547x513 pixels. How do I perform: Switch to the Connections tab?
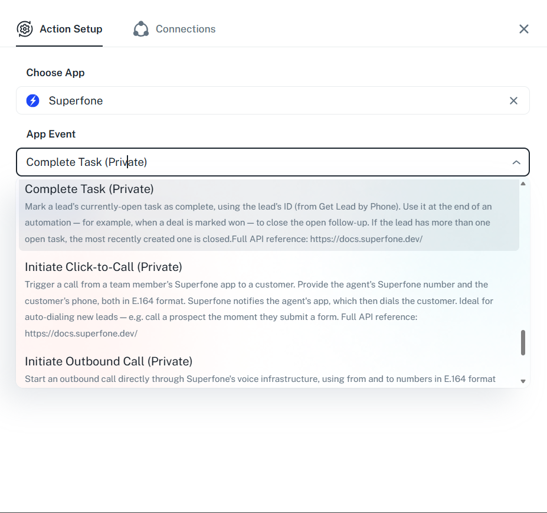pos(175,29)
